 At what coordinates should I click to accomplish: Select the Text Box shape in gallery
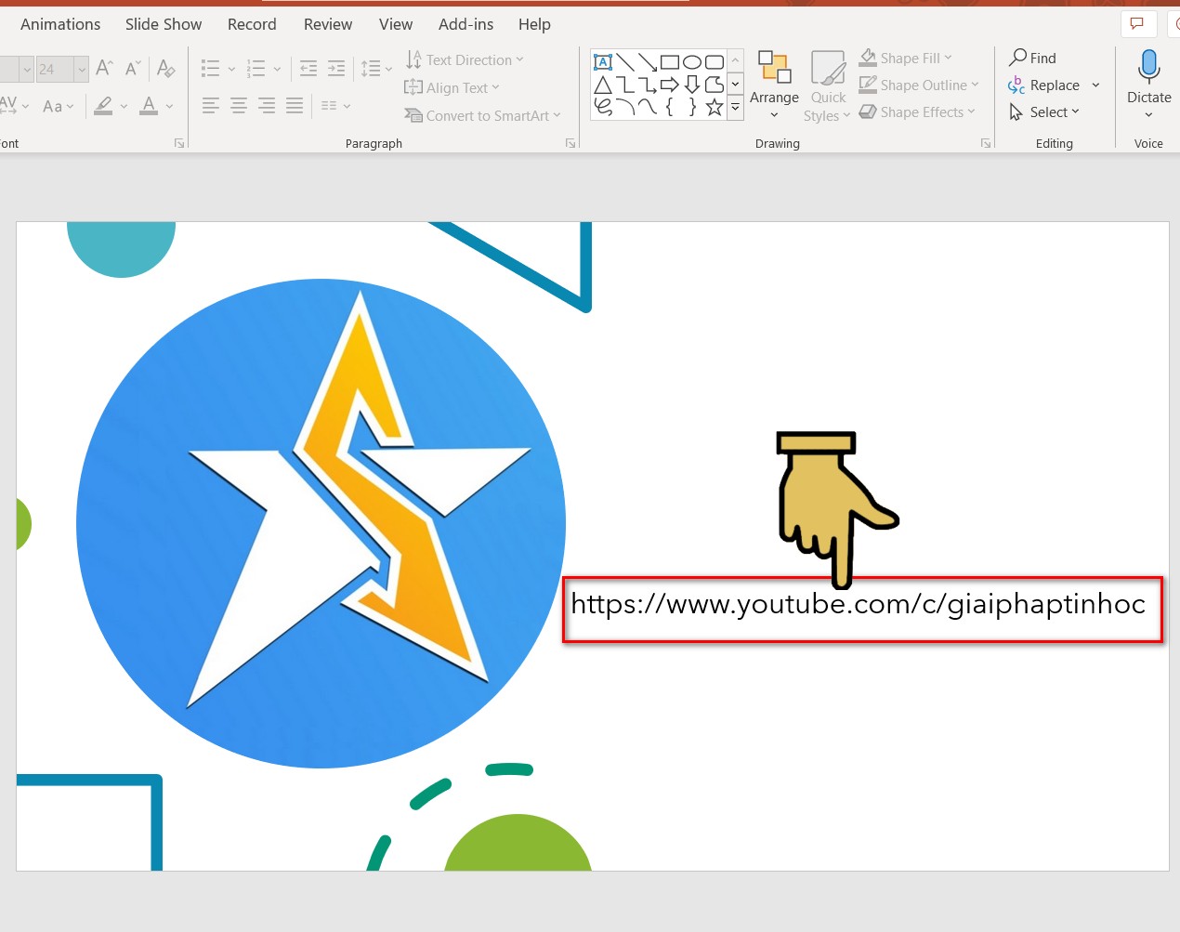(x=603, y=62)
